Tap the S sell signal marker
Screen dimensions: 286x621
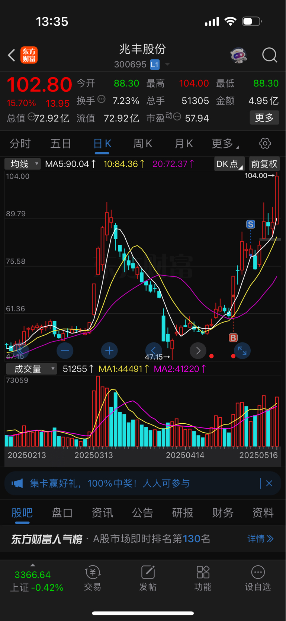pos(251,224)
